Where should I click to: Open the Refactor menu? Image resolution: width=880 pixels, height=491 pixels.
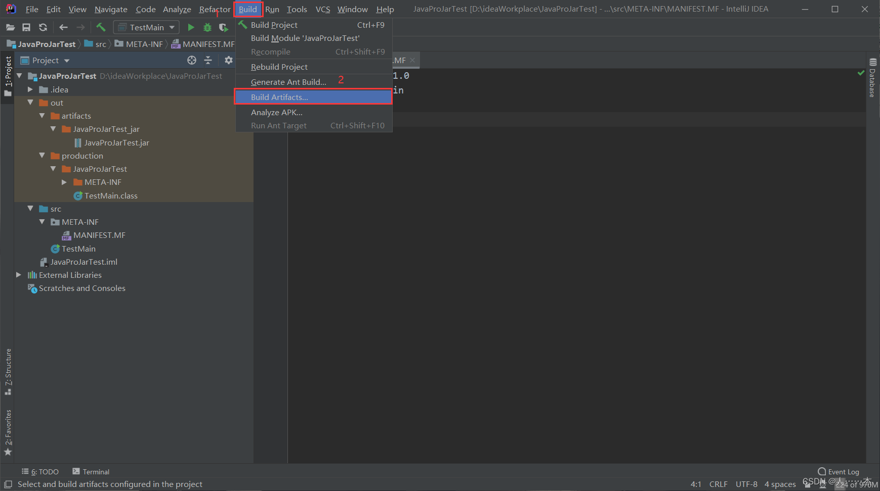click(x=215, y=9)
